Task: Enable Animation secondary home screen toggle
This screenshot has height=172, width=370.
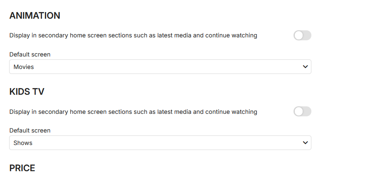Action: coord(302,35)
